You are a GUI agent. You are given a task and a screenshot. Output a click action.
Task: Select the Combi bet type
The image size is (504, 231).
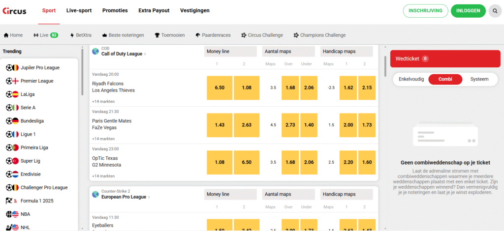click(445, 79)
